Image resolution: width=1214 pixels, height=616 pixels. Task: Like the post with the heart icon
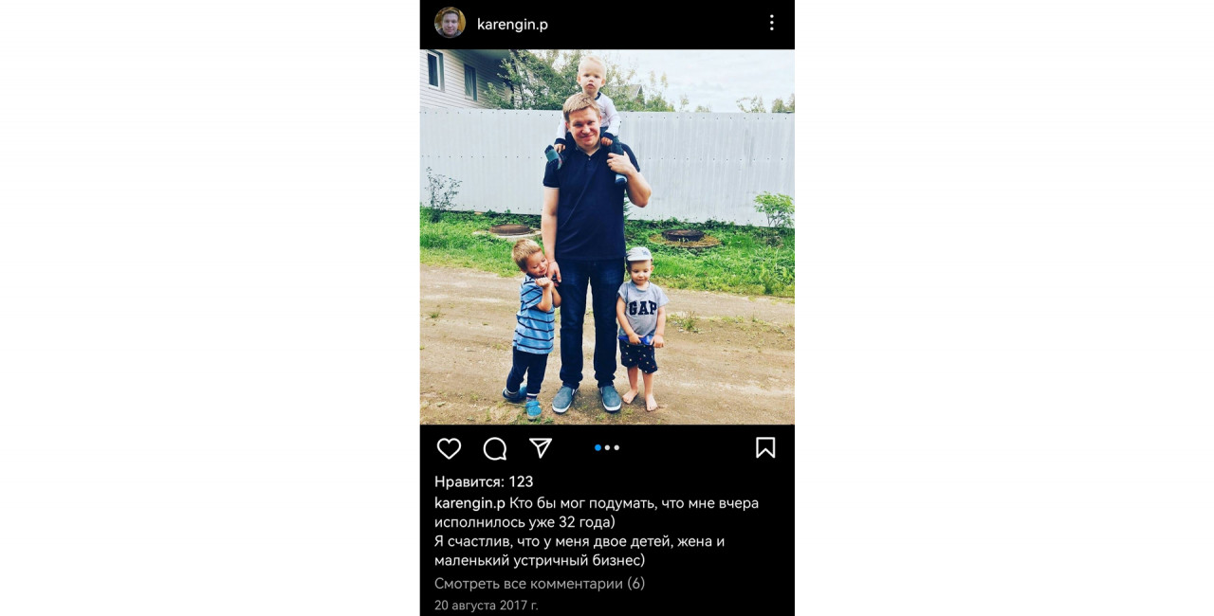coord(449,448)
